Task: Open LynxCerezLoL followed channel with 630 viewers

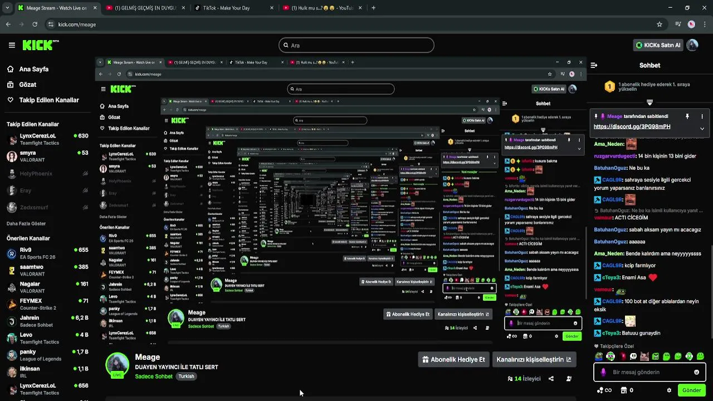Action: pos(47,139)
